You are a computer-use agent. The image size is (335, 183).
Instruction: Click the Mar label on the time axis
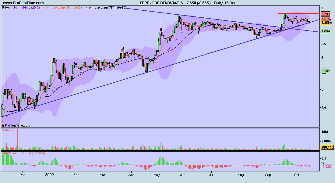[102, 175]
